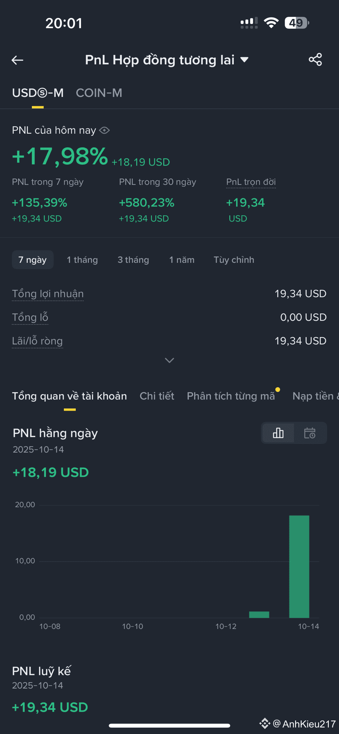
Task: Tap the PnL trọn đời info label
Action: coord(251,182)
